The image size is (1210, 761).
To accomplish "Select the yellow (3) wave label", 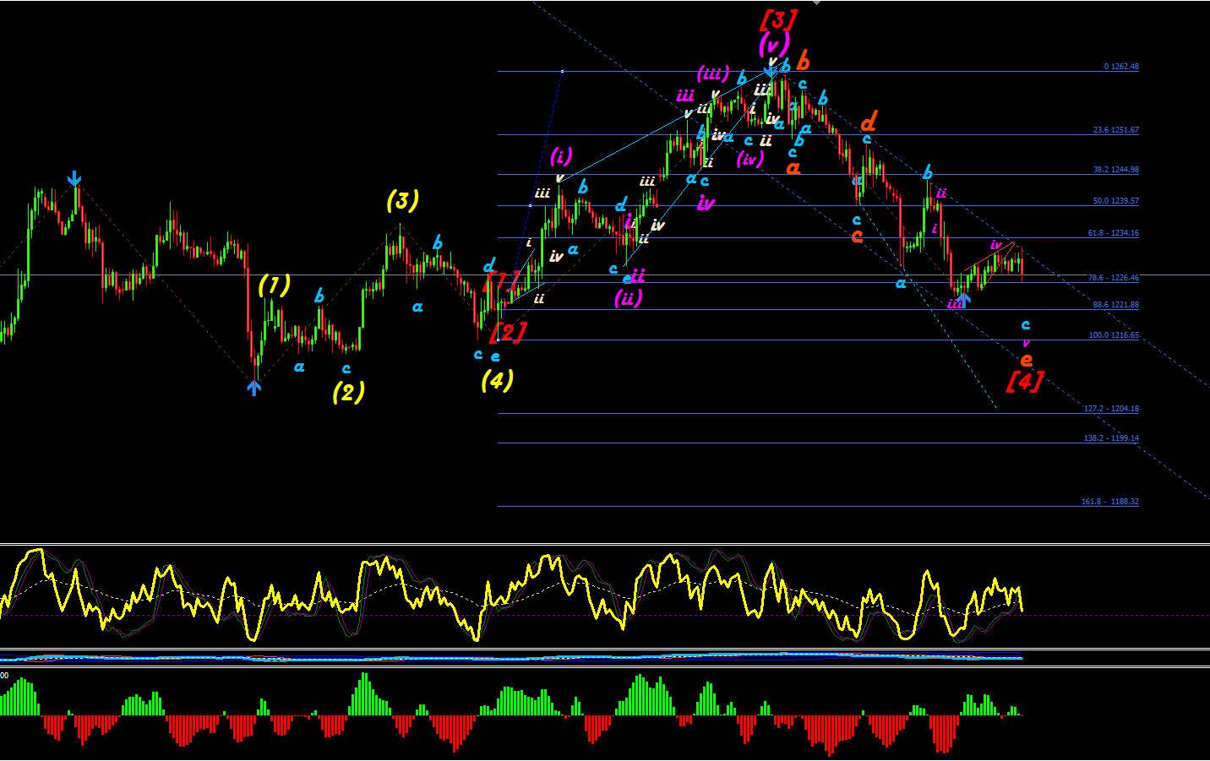I will tap(402, 200).
